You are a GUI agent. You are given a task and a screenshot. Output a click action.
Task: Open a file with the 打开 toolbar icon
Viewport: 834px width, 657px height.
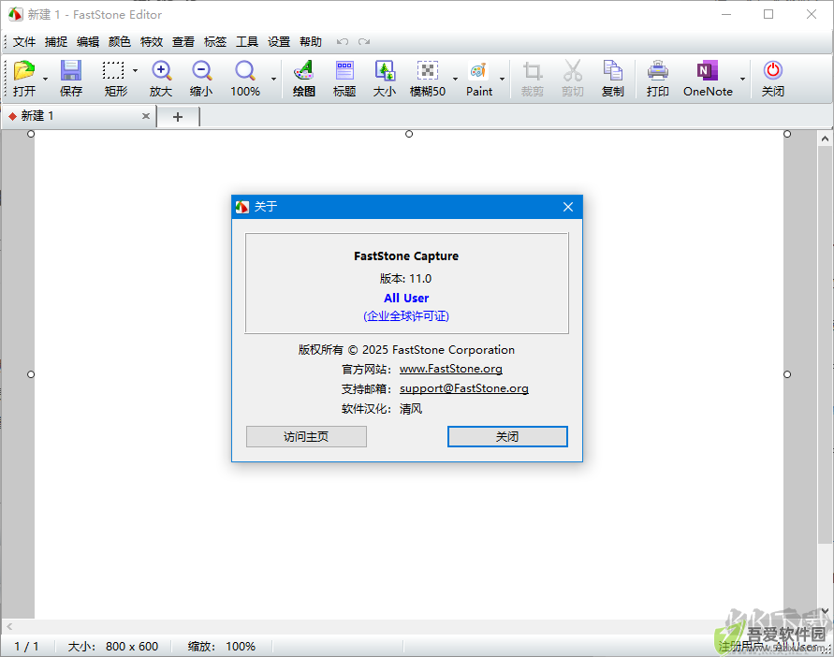[x=24, y=79]
